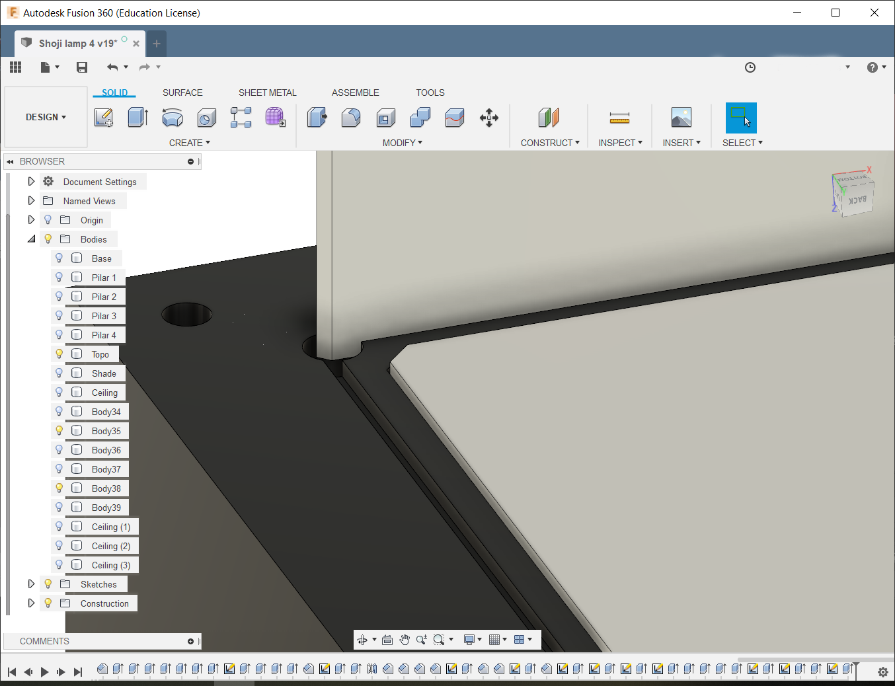895x686 pixels.
Task: Toggle visibility of Sketches folder
Action: [48, 584]
